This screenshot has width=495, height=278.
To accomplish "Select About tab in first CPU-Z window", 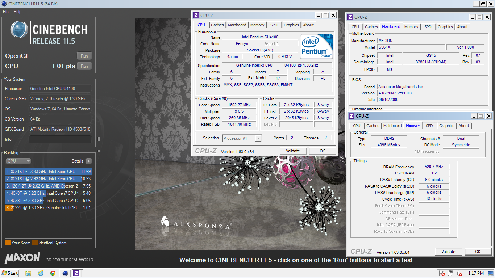I will (308, 25).
